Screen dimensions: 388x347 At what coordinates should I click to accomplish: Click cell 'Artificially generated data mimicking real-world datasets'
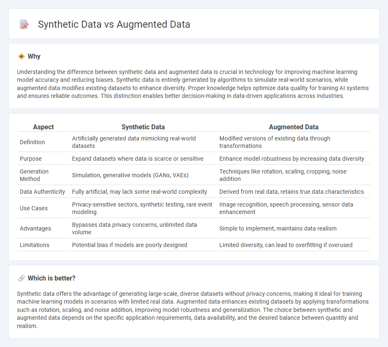point(143,142)
